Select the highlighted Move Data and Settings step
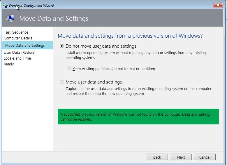This screenshot has width=227, height=165. (x=25, y=45)
